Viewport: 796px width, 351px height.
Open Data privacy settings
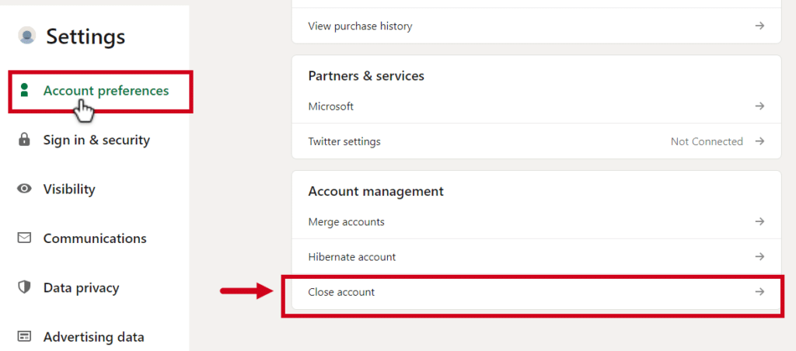click(82, 288)
